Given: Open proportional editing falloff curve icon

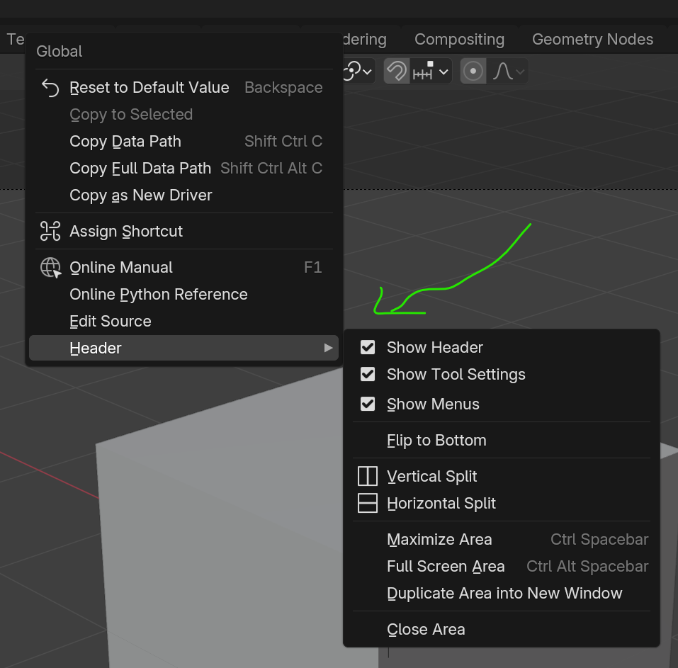Looking at the screenshot, I should 502,71.
